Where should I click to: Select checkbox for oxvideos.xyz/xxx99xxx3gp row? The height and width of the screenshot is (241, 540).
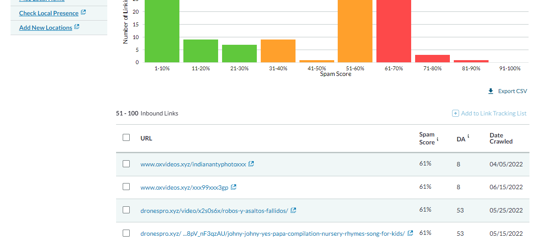tap(126, 187)
